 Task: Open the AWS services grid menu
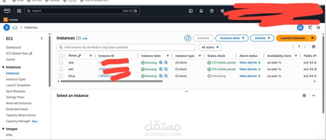click(19, 11)
